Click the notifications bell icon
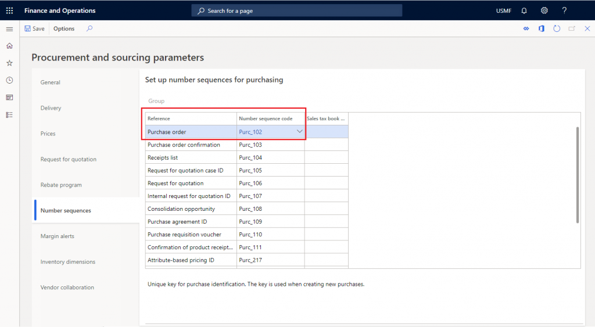Viewport: 595px width, 327px height. point(524,10)
